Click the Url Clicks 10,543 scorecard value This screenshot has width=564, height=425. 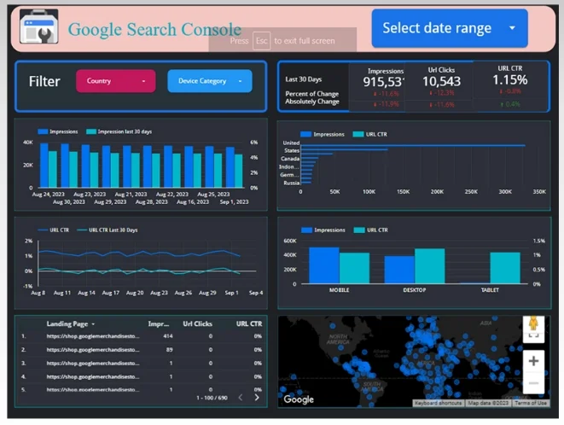[441, 81]
